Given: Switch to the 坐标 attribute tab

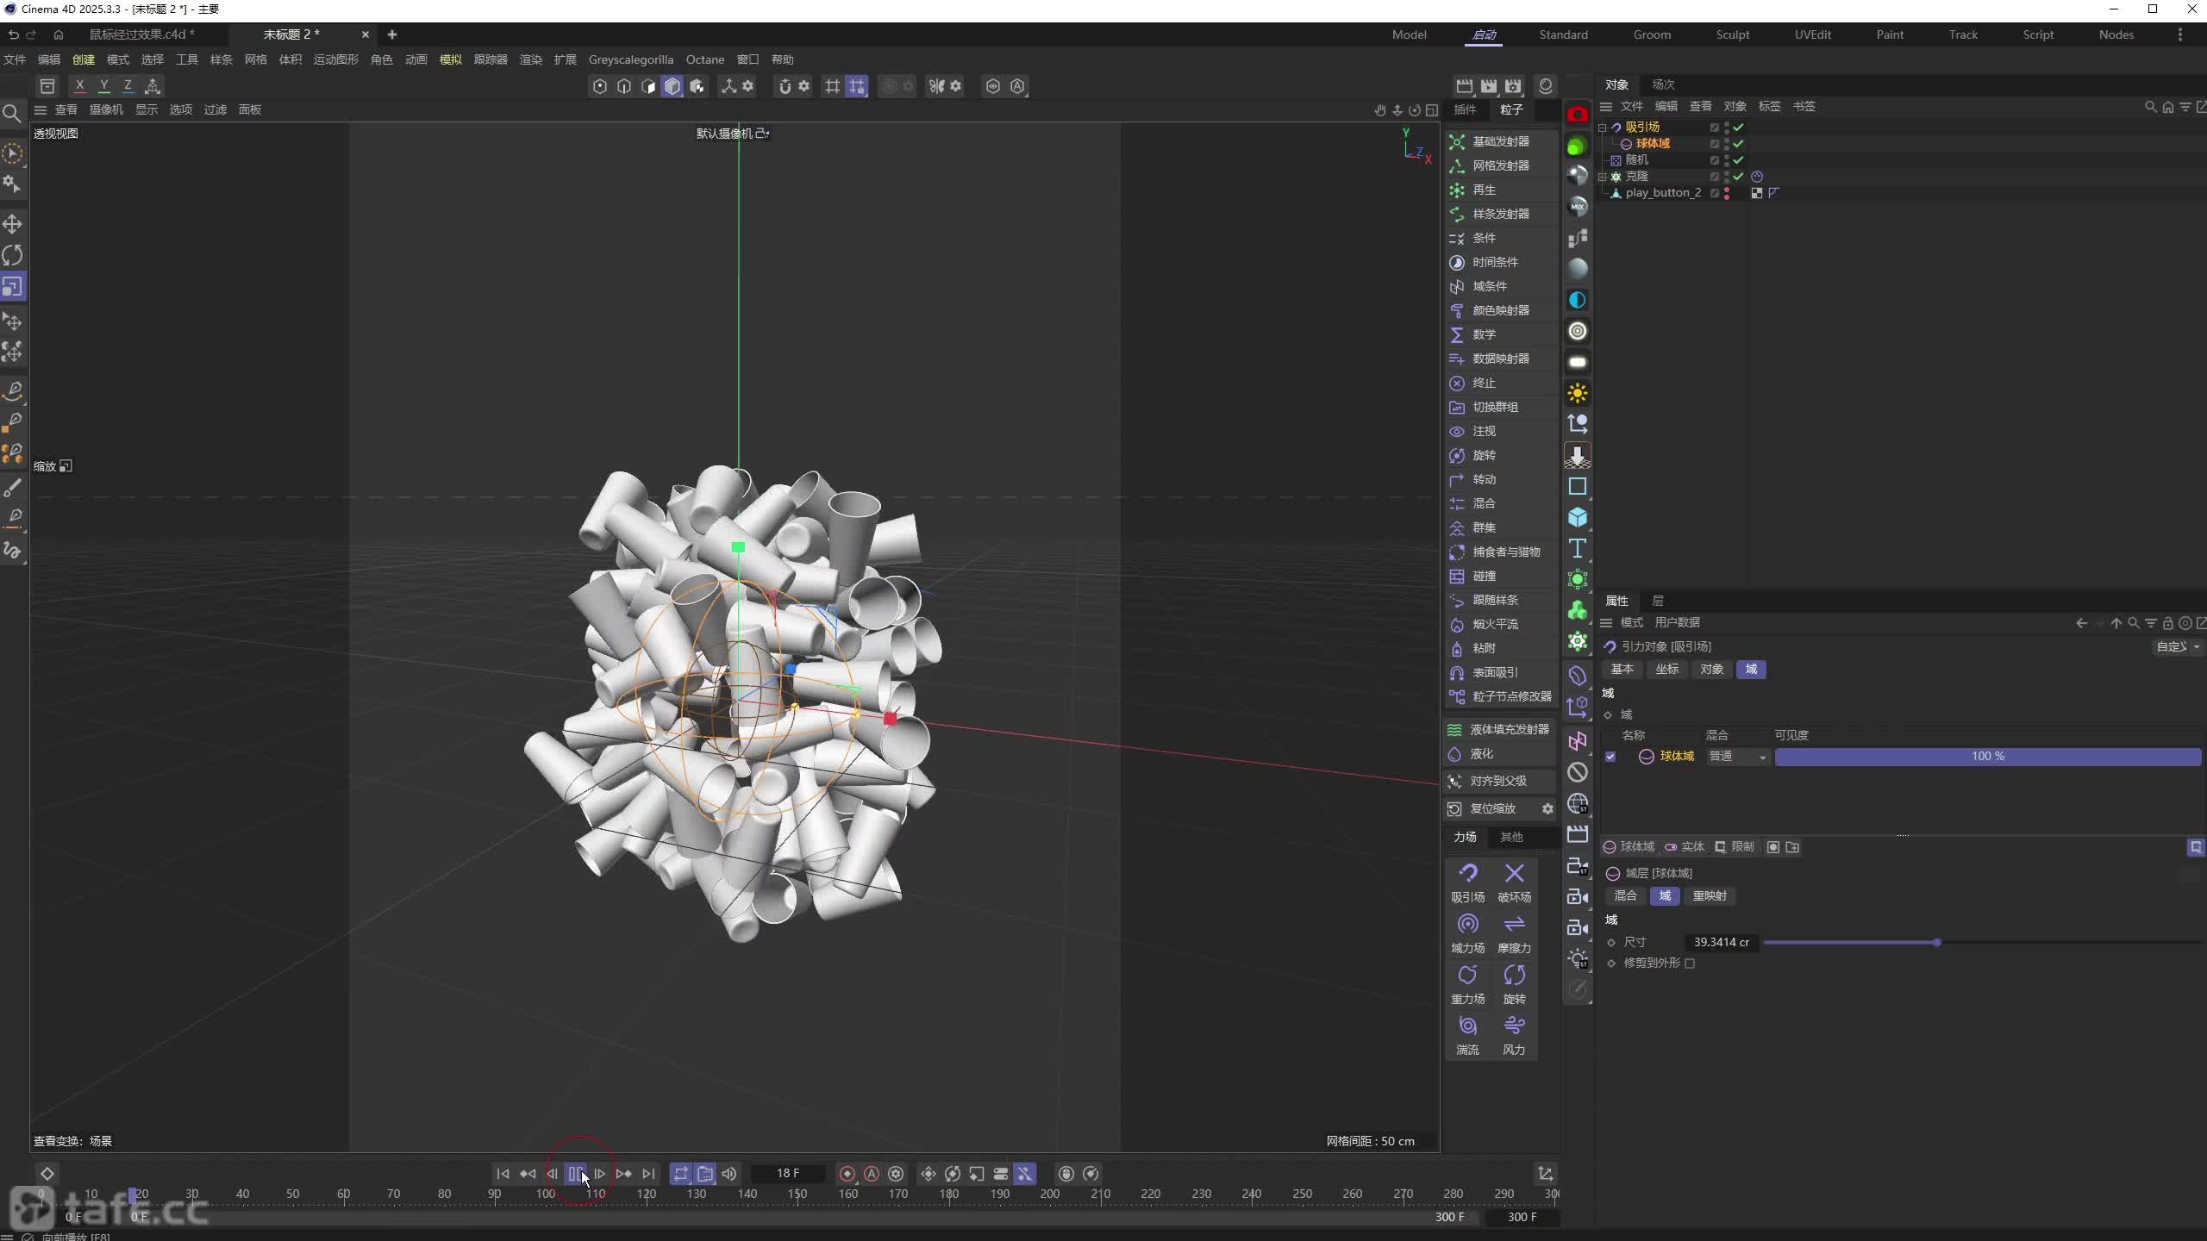Looking at the screenshot, I should click(1666, 670).
